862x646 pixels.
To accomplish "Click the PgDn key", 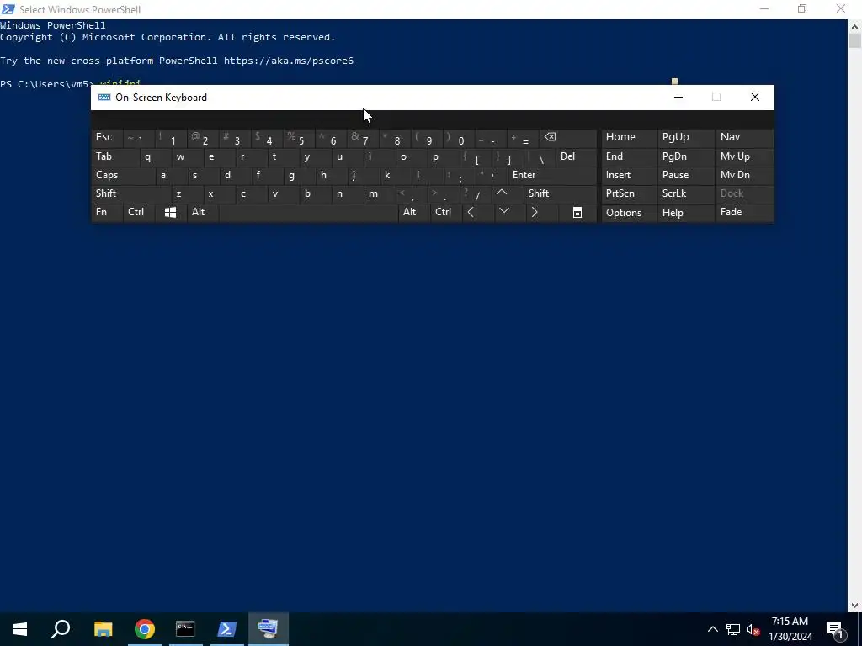I will (686, 156).
